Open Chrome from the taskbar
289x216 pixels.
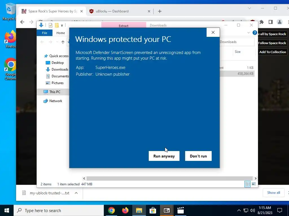[111, 210]
